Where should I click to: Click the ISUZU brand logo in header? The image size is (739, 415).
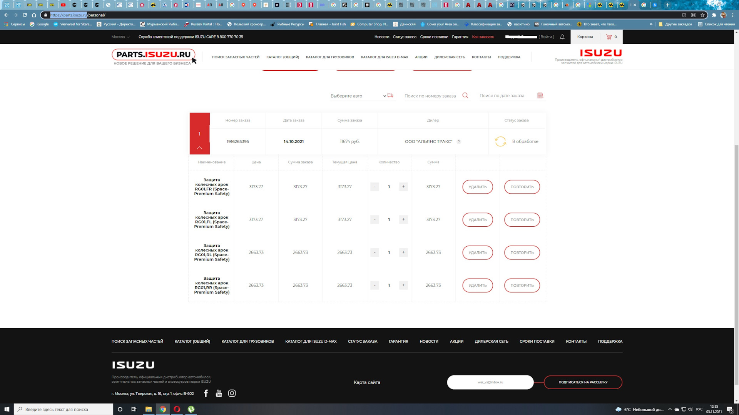tap(601, 53)
